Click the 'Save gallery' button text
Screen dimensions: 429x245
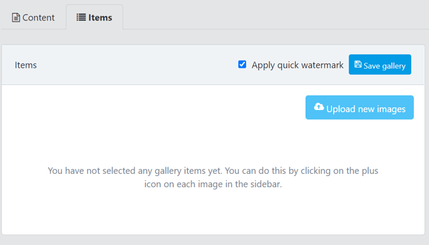(384, 66)
